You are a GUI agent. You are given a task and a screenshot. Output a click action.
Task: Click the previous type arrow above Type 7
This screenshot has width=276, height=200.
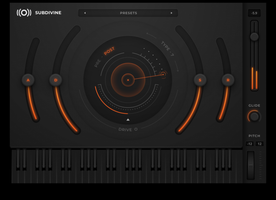[x=151, y=36]
